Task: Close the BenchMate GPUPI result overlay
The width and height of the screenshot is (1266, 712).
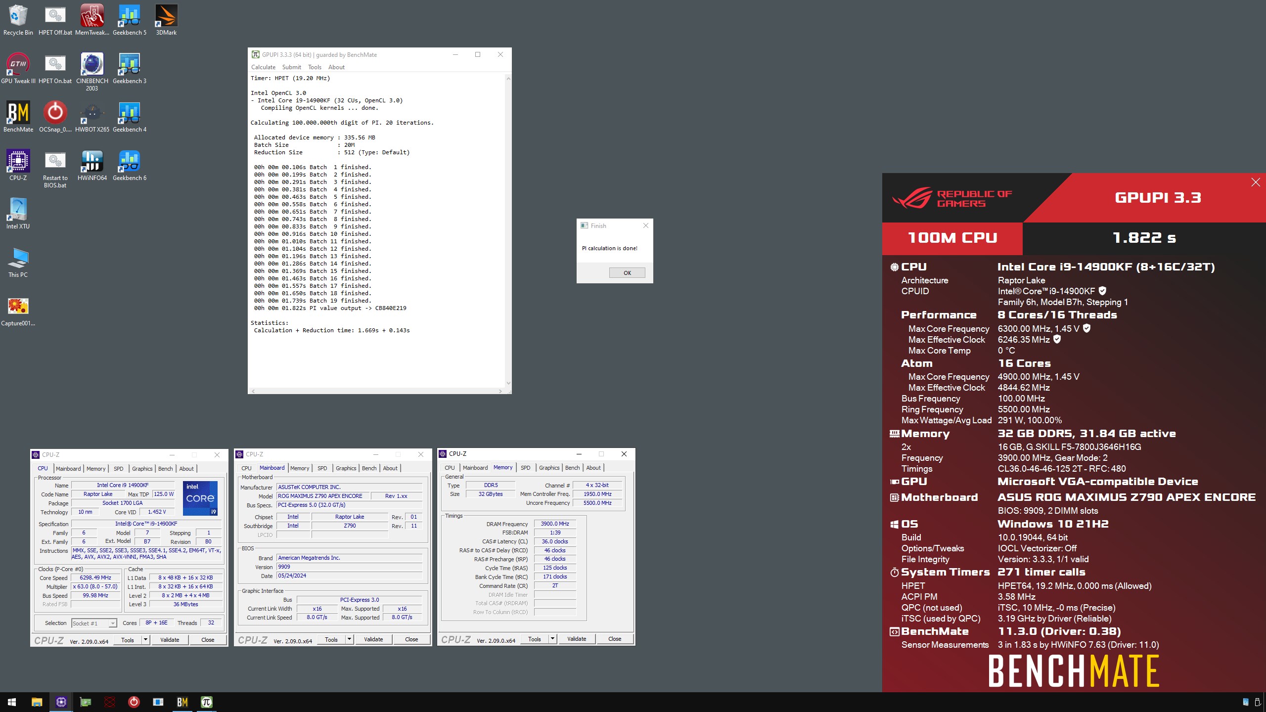Action: point(1255,182)
